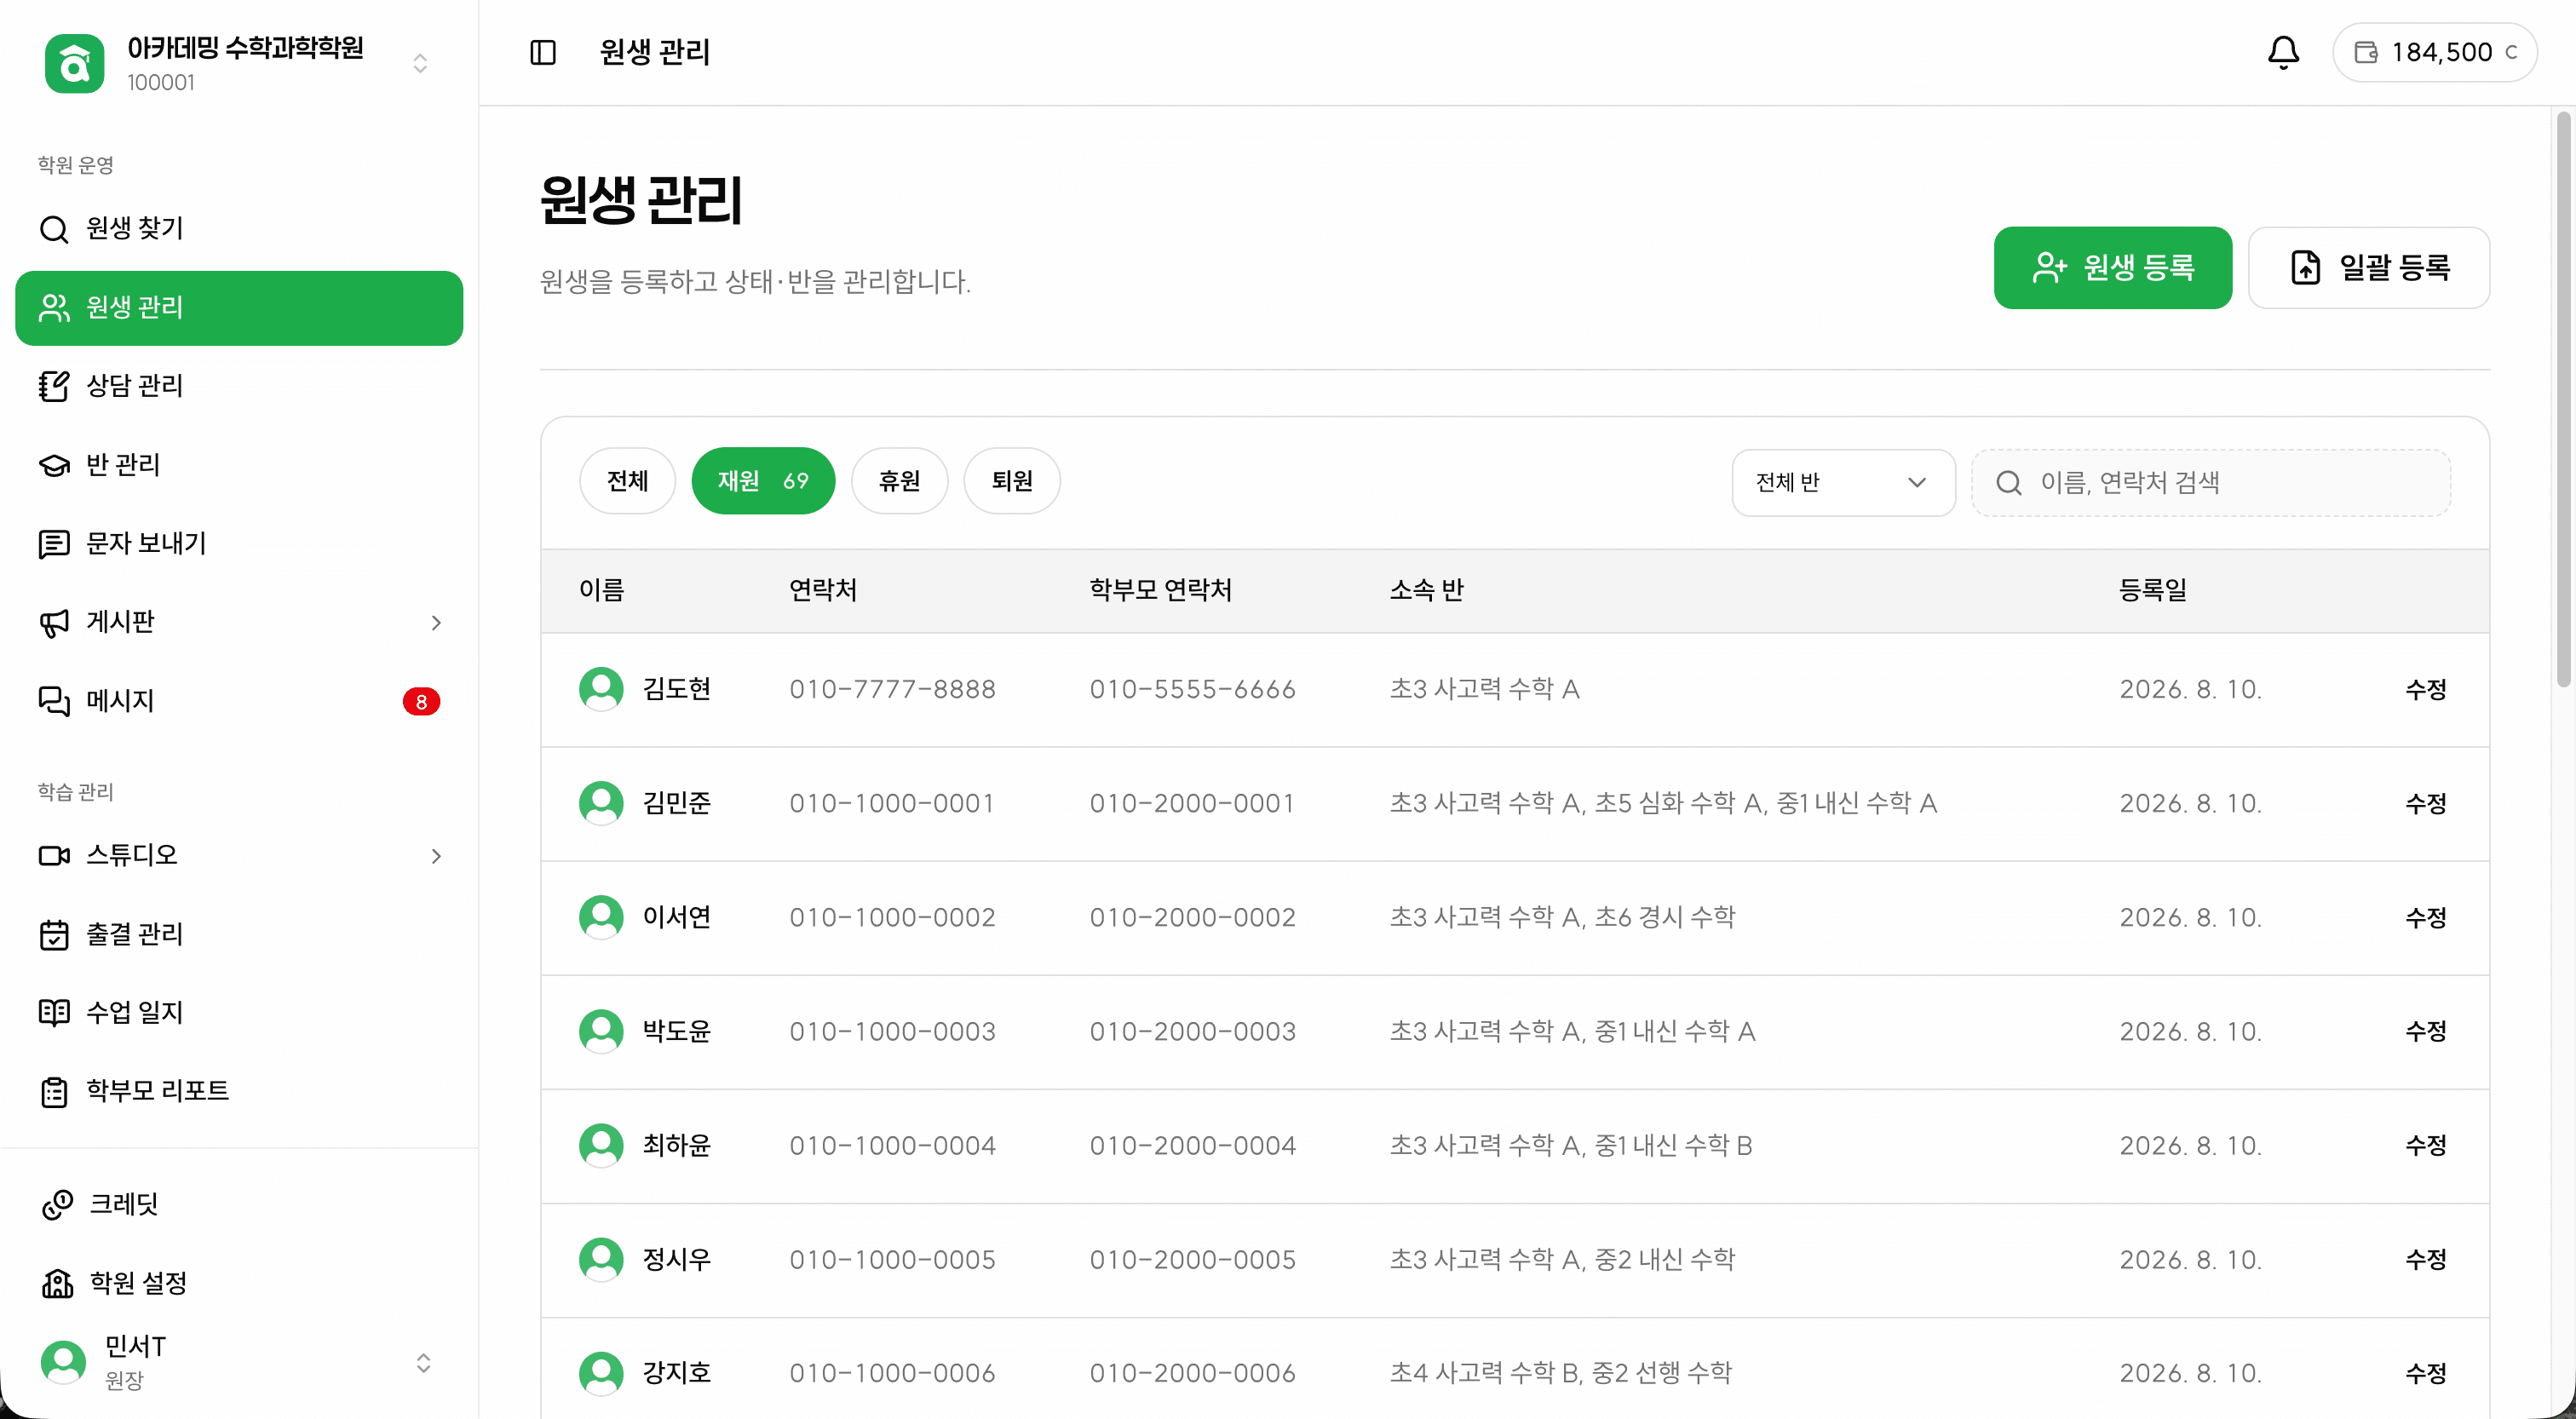The image size is (2576, 1419).
Task: Open the 전체 반 class dropdown
Action: tap(1843, 483)
